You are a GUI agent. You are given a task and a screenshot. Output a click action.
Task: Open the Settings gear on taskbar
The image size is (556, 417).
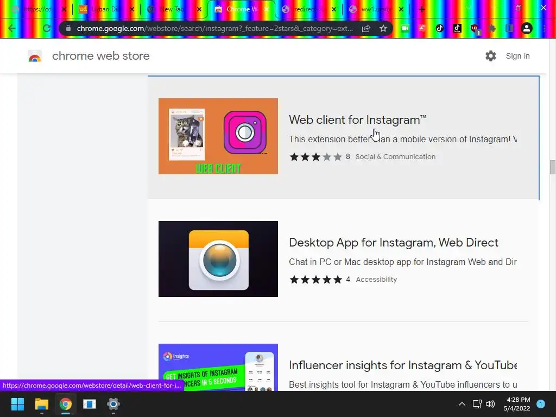coord(113,404)
